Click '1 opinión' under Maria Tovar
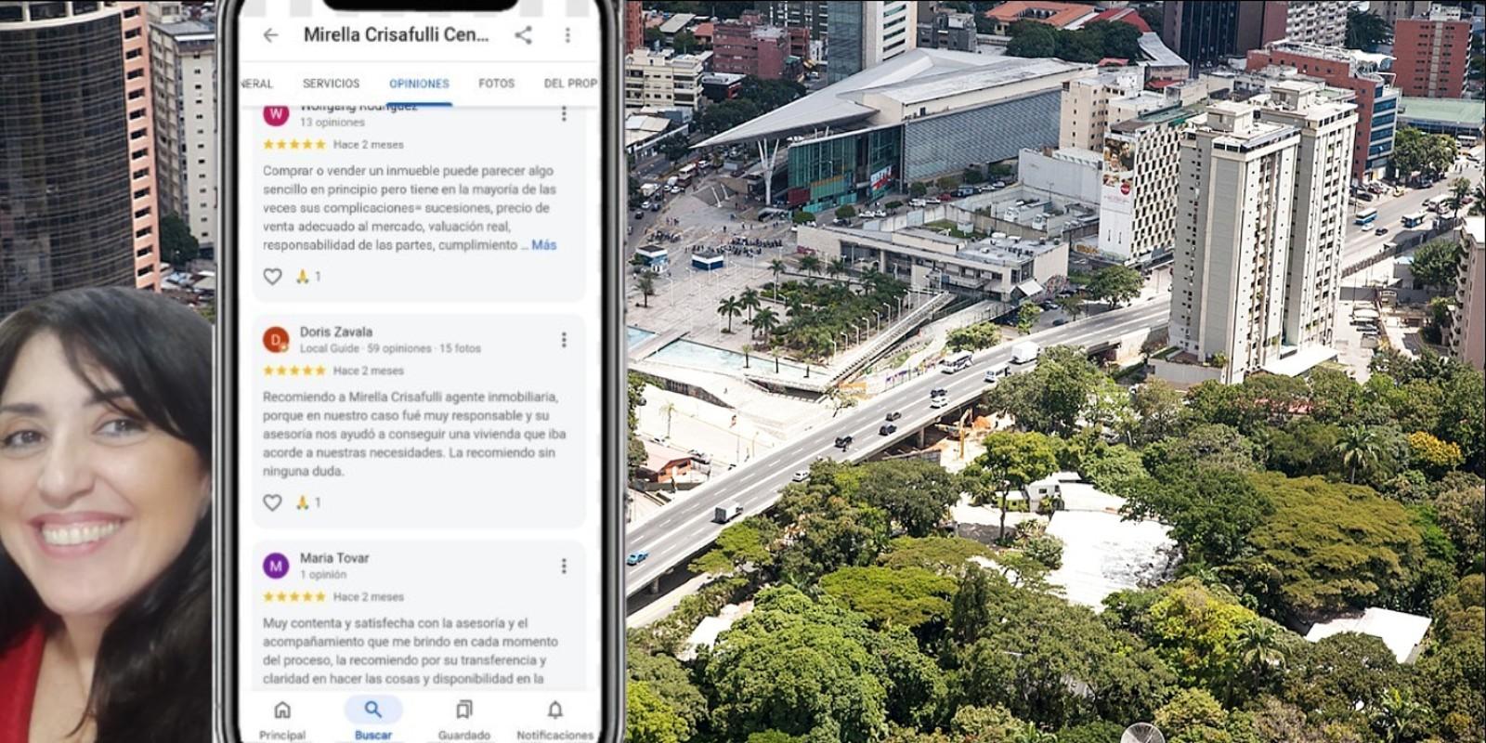 (322, 575)
